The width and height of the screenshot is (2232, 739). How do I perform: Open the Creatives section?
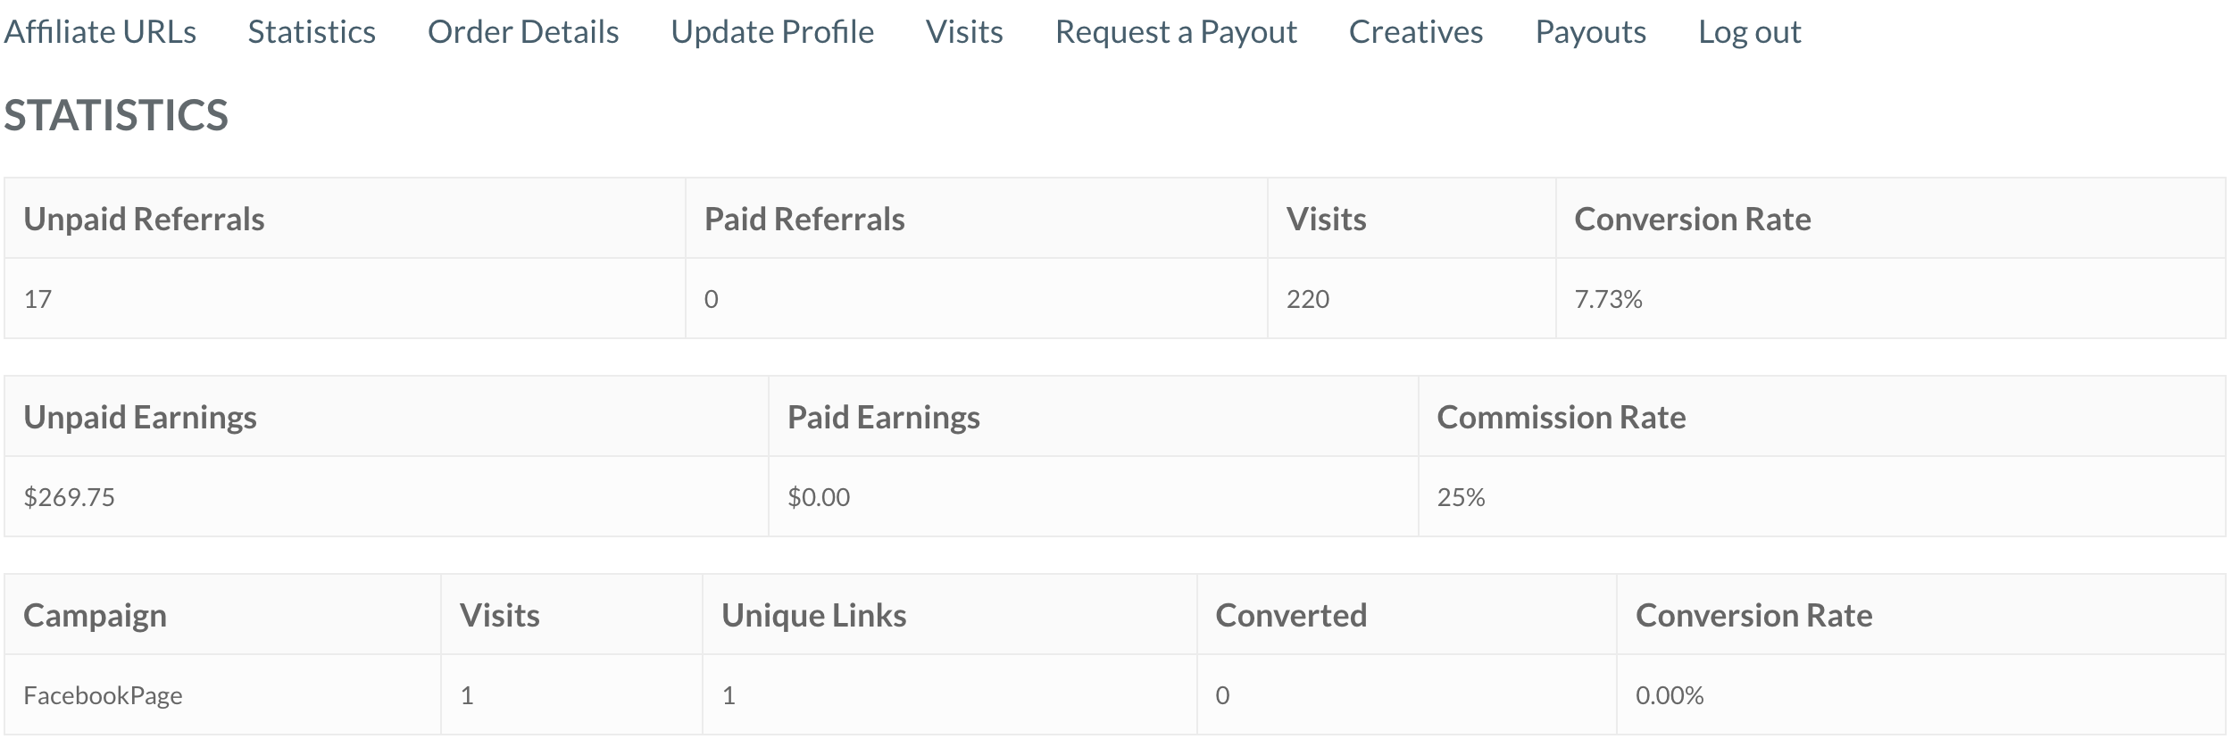pyautogui.click(x=1416, y=32)
